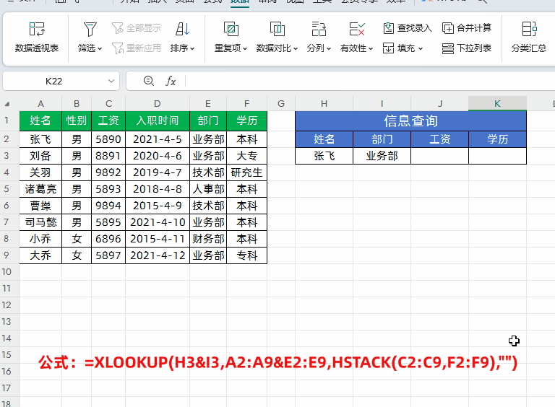Expand the 排序 dropdown arrow
Image resolution: width=555 pixels, height=407 pixels.
point(192,49)
